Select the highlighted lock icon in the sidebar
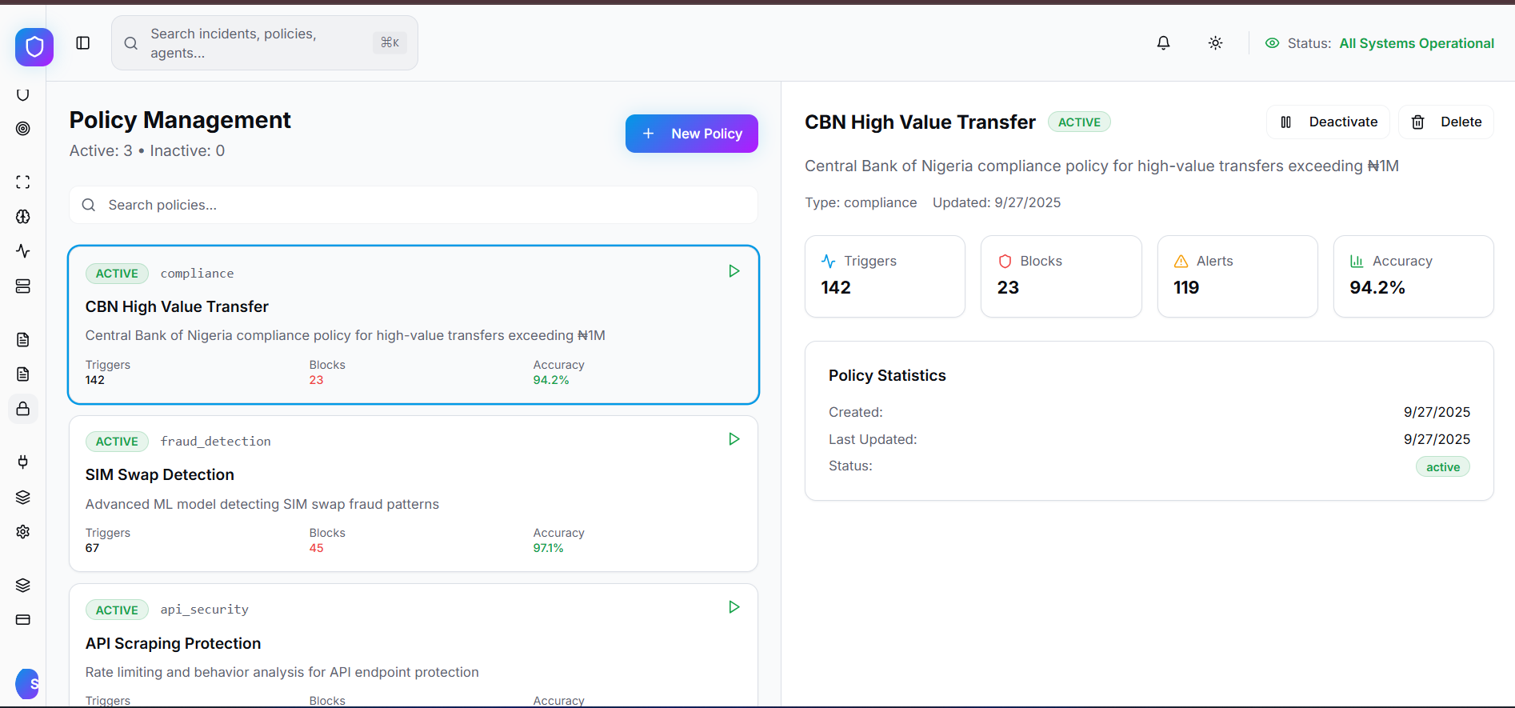The width and height of the screenshot is (1515, 708). 23,409
